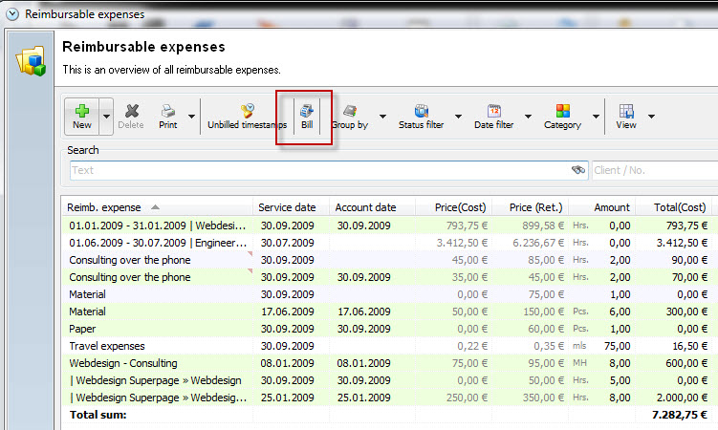Image resolution: width=718 pixels, height=430 pixels.
Task: Click the Search text input field
Action: click(315, 170)
